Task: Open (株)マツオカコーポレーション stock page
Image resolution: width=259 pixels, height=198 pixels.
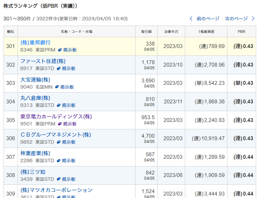Action: point(57,190)
